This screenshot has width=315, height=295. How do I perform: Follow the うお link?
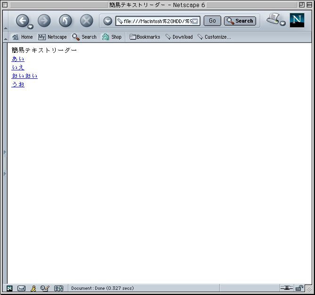[x=18, y=84]
